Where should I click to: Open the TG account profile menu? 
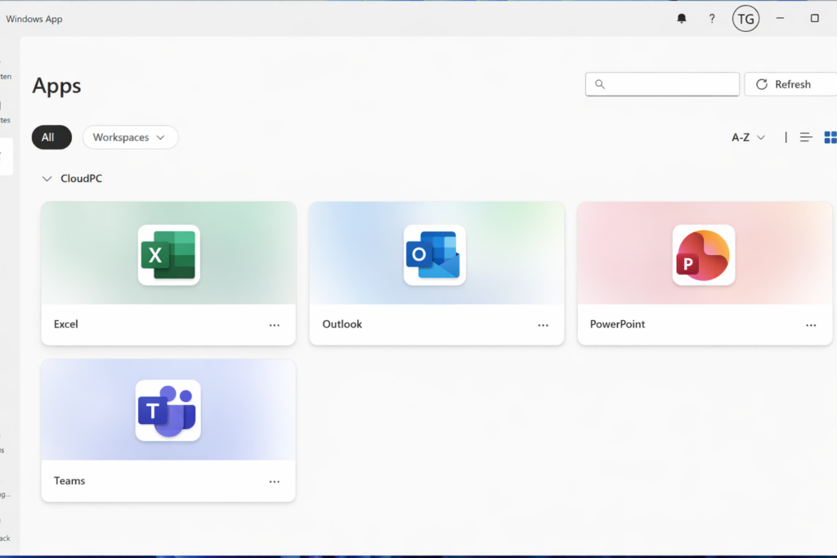[x=745, y=19]
